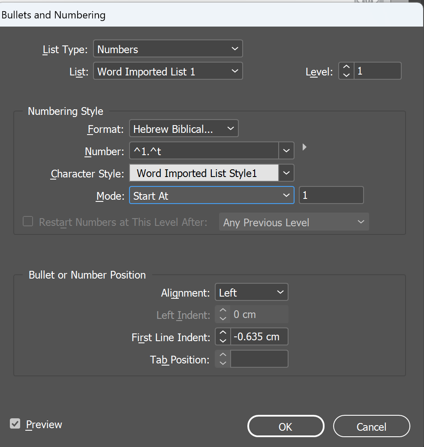Click the Level stepper up arrow
424x447 pixels.
tap(346, 67)
